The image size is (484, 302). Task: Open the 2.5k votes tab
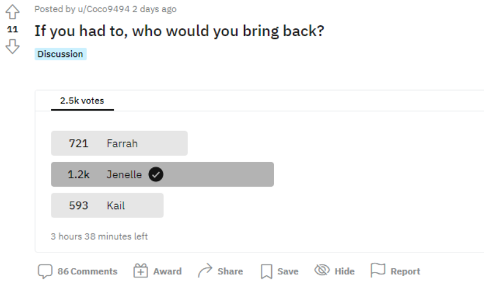tap(82, 101)
